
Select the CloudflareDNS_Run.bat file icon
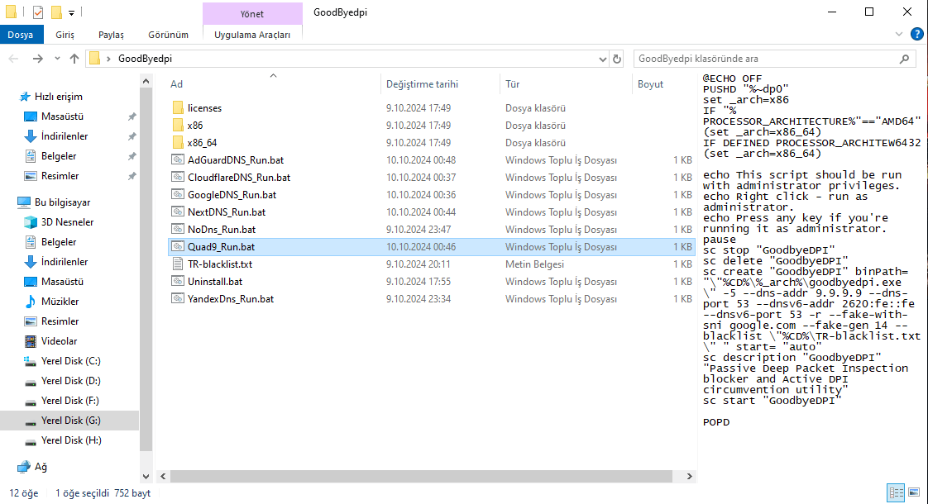coord(178,177)
